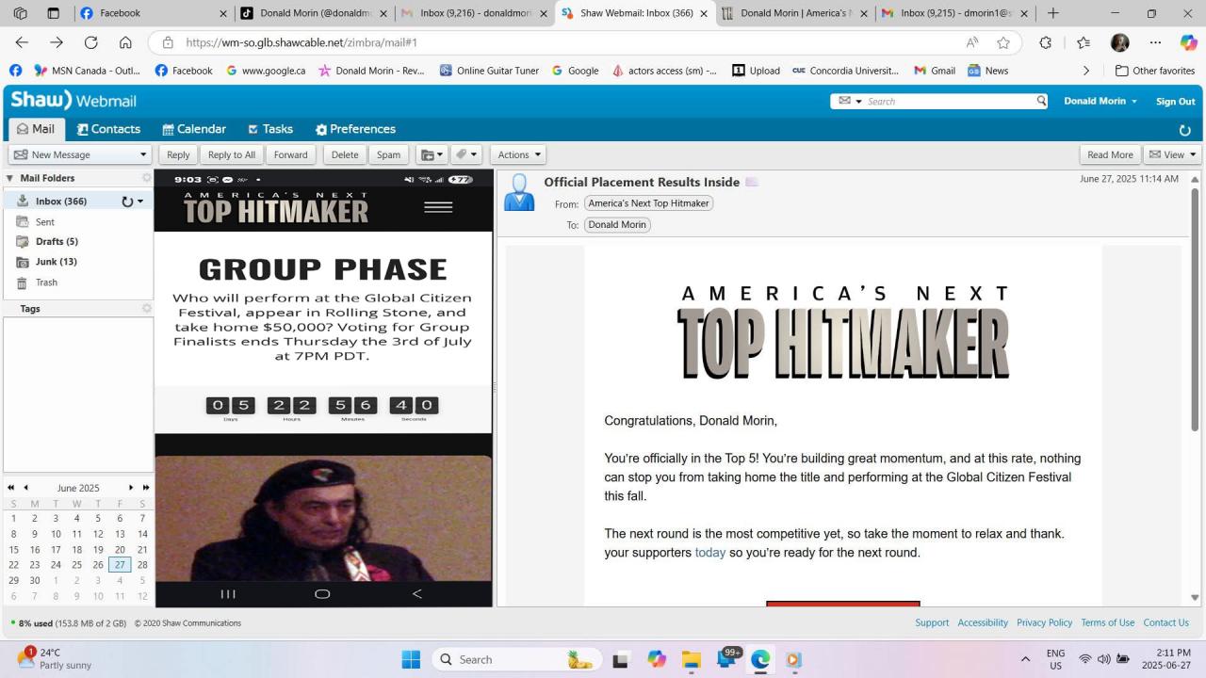This screenshot has height=678, width=1206.
Task: Expand the Actions menu
Action: pyautogui.click(x=518, y=154)
